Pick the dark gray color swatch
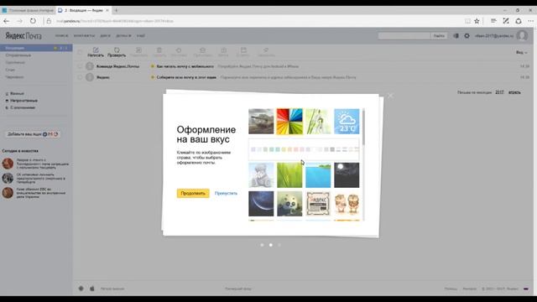 click(332, 149)
